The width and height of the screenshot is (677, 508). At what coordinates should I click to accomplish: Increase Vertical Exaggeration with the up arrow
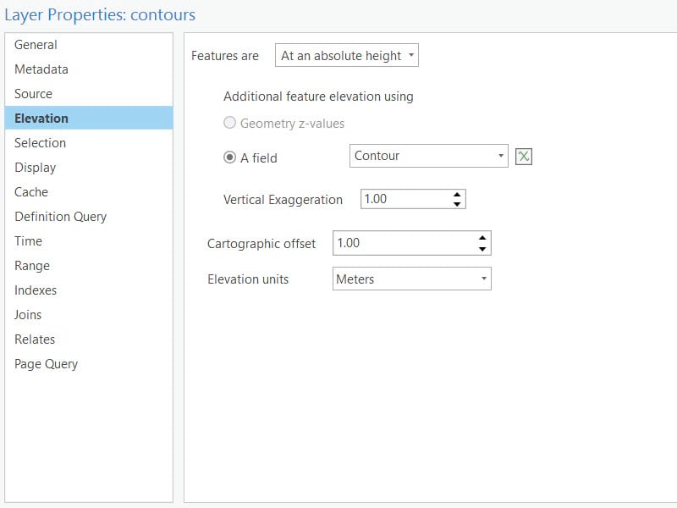coord(458,194)
